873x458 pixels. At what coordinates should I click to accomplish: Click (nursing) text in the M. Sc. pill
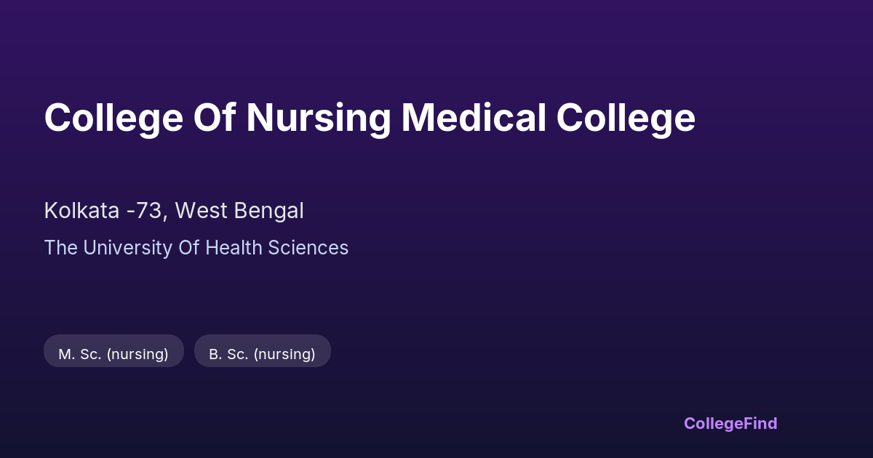coord(137,354)
